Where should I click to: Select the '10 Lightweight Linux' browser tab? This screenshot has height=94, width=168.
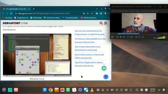click(x=16, y=9)
